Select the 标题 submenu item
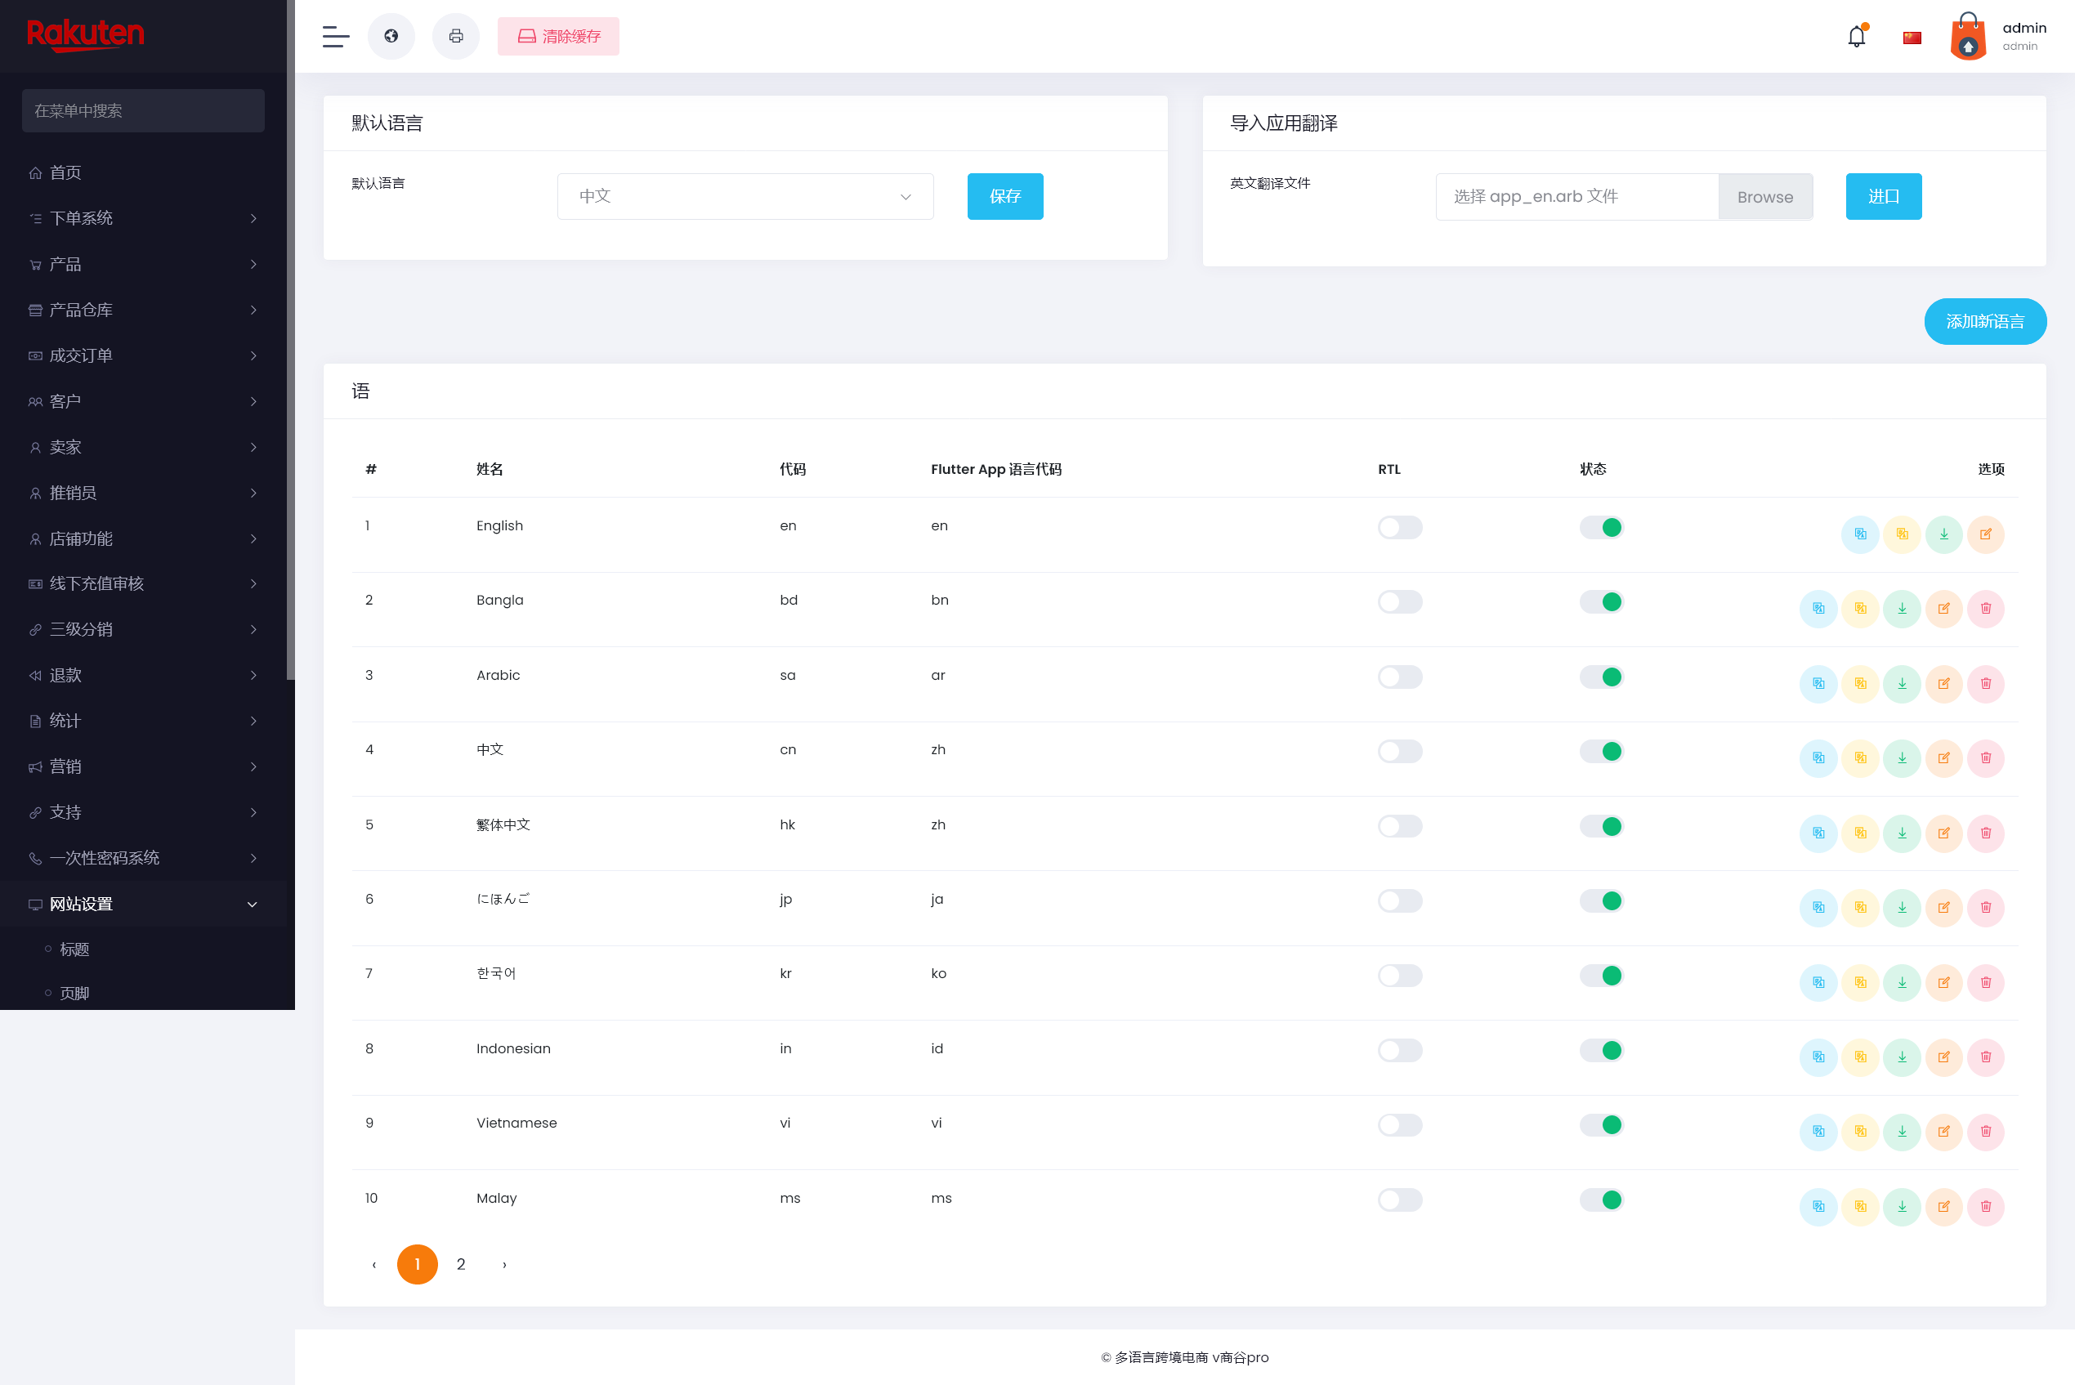2075x1385 pixels. click(x=74, y=949)
